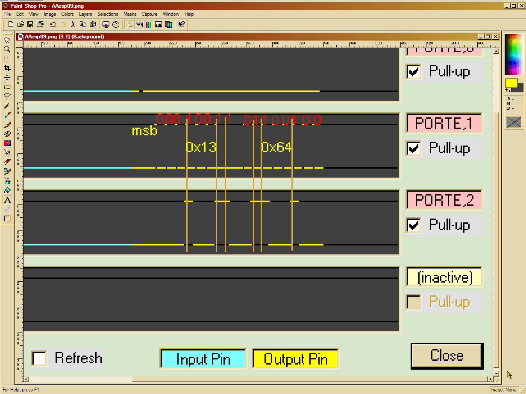Select the Eraser tool
This screenshot has height=394, width=526.
tap(7, 162)
